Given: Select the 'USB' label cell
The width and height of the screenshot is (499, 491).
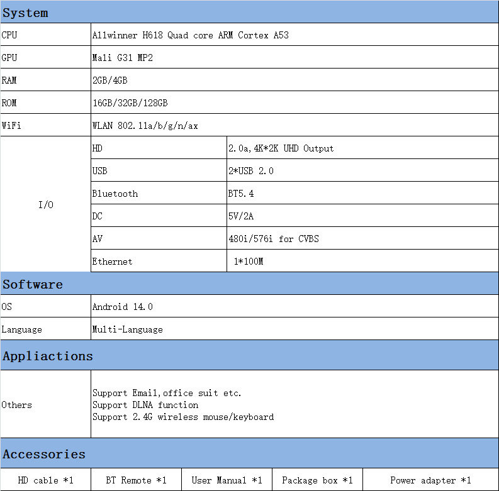Looking at the screenshot, I should 159,170.
